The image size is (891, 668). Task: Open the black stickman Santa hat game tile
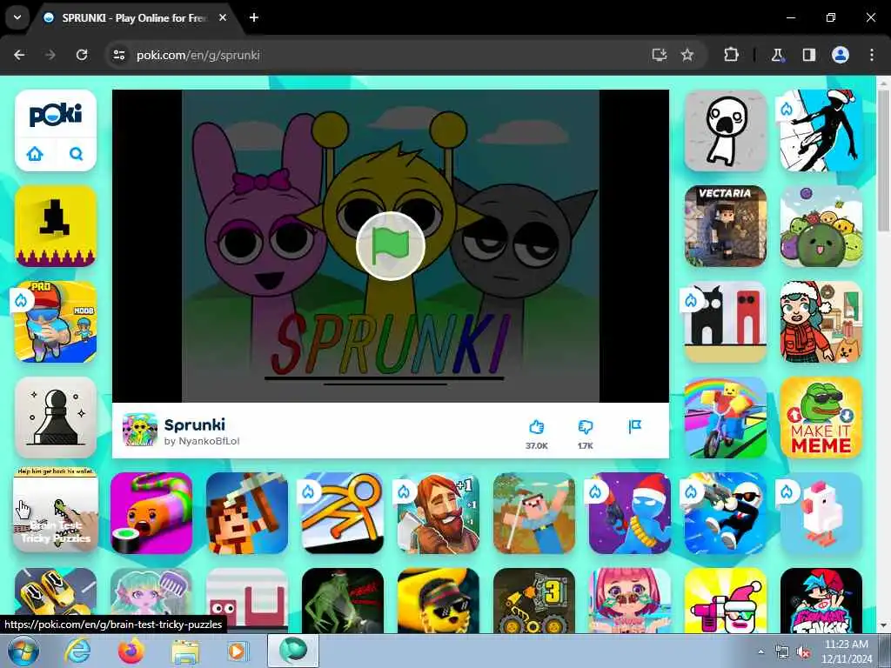821,130
